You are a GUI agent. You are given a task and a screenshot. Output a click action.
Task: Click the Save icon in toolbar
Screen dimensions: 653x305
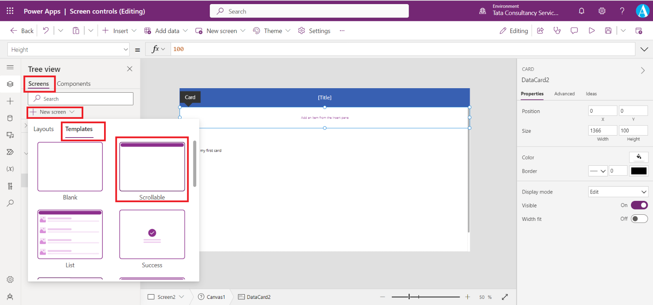tap(608, 31)
